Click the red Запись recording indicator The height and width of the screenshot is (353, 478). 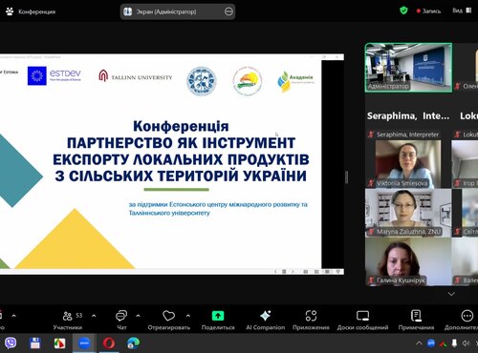[428, 10]
